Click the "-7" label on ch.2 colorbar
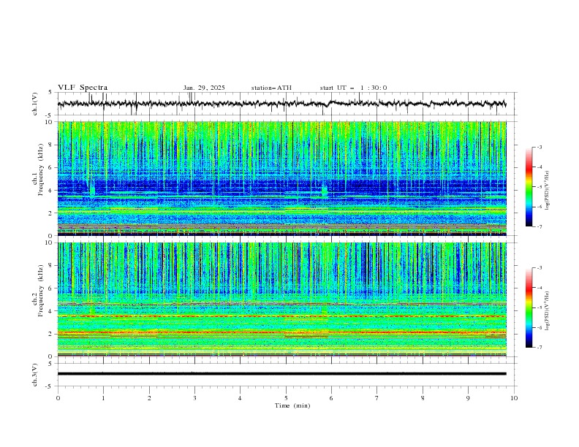The height and width of the screenshot is (447, 579). click(540, 348)
